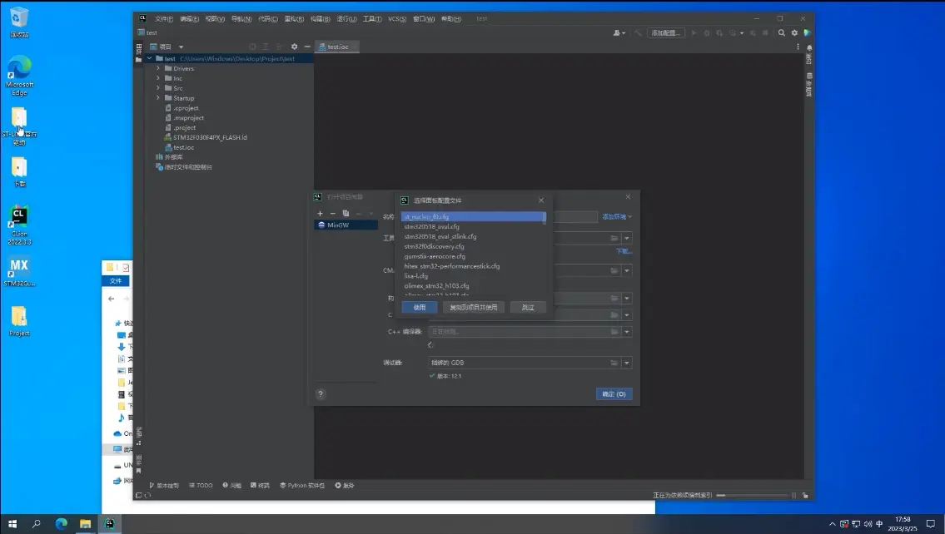This screenshot has width=945, height=534.
Task: Open the debugger GDB dropdown arrow
Action: (x=627, y=363)
